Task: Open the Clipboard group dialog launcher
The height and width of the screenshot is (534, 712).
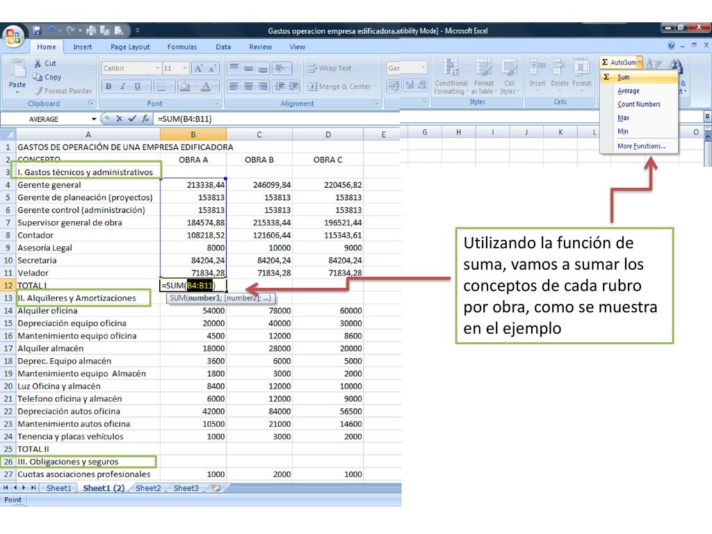Action: coord(91,103)
